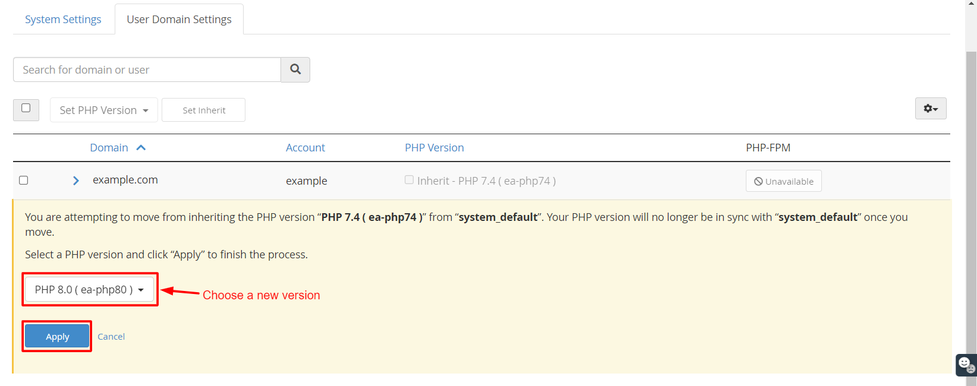
Task: Tick the select-all domains checkbox
Action: click(x=26, y=108)
